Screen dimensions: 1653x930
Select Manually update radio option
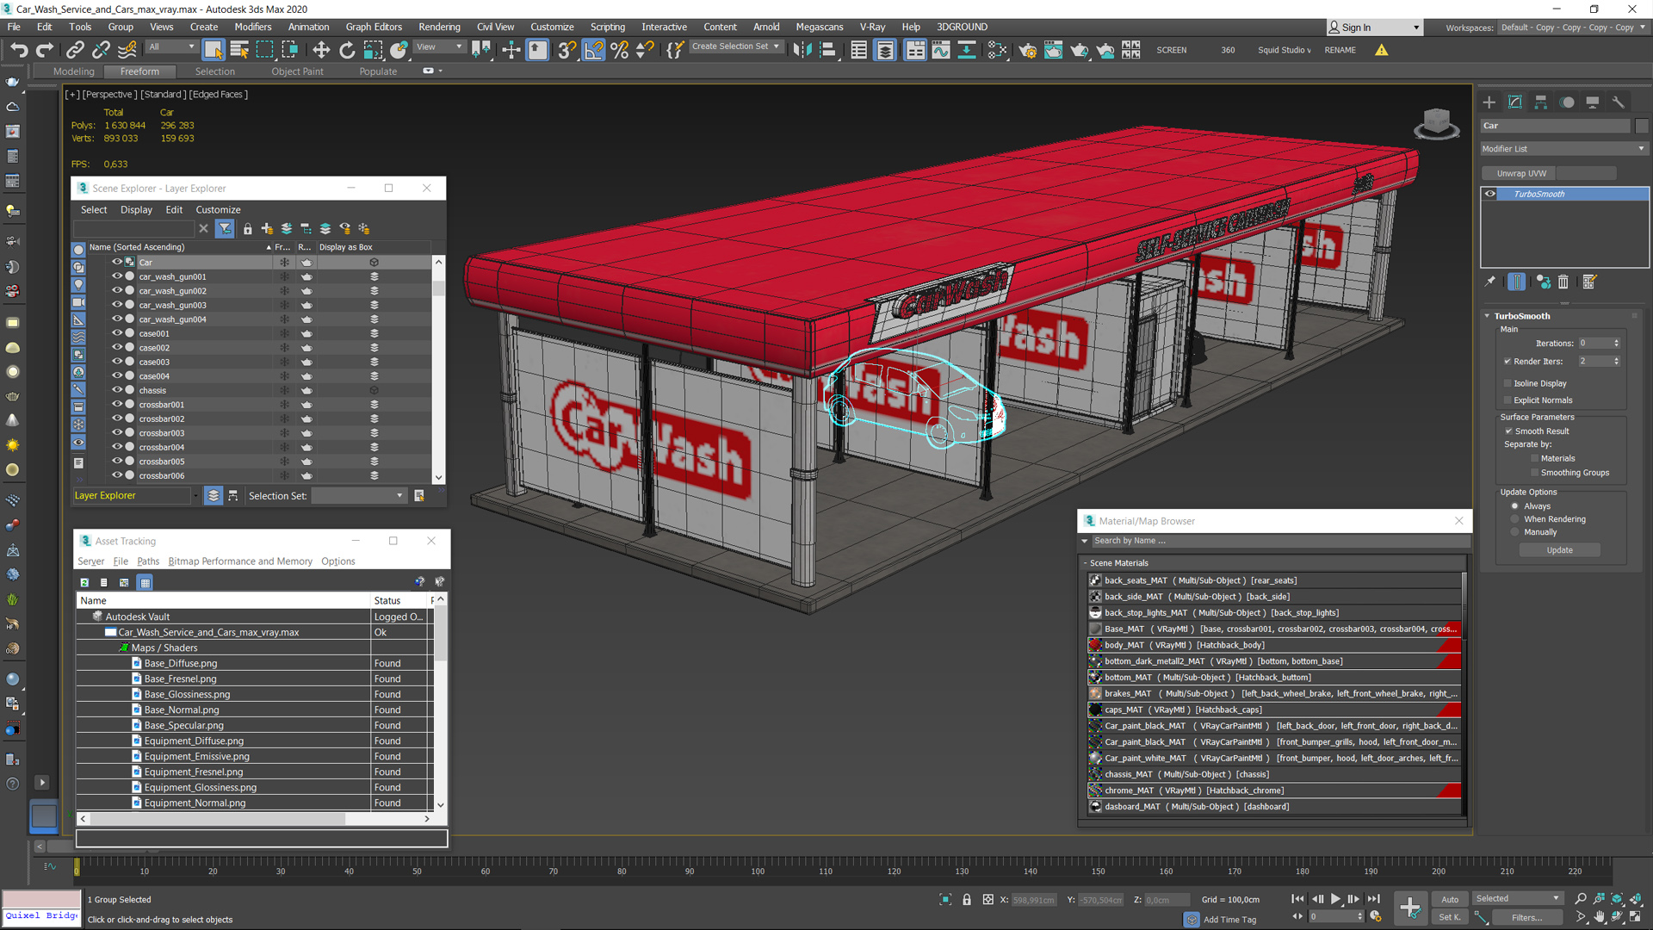1515,532
